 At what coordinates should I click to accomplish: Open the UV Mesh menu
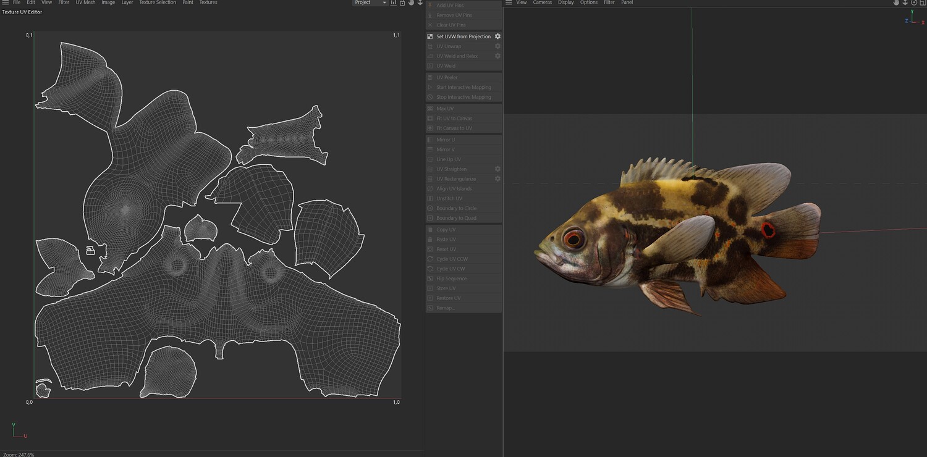point(85,2)
